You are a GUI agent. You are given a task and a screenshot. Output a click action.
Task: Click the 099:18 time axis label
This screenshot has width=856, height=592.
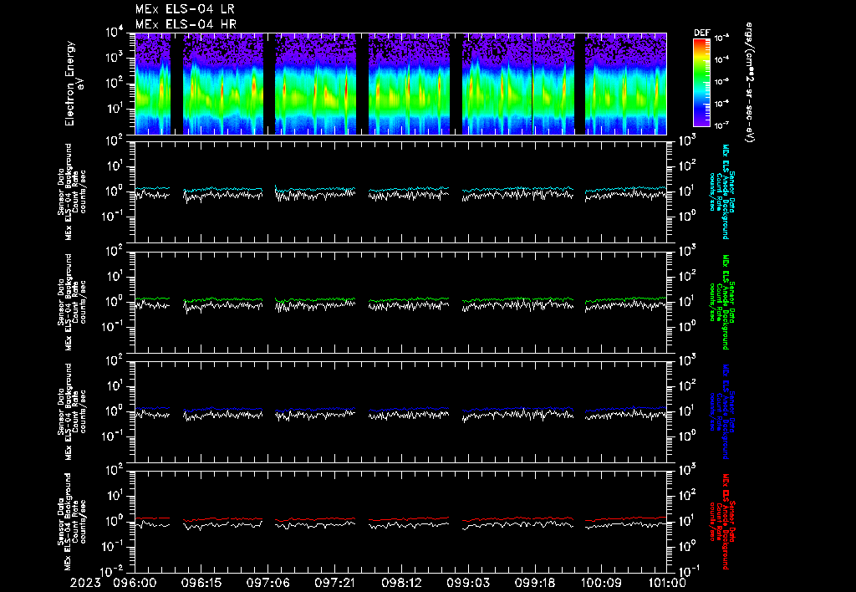[535, 583]
